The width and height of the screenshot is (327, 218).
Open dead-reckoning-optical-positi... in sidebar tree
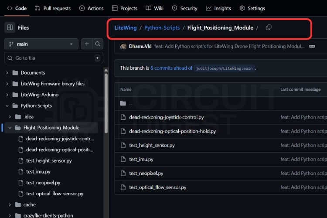(x=60, y=150)
